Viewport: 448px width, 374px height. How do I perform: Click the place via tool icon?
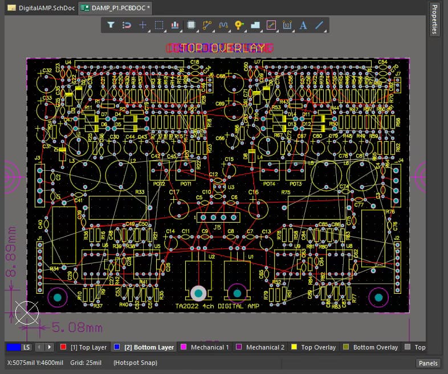coord(239,25)
